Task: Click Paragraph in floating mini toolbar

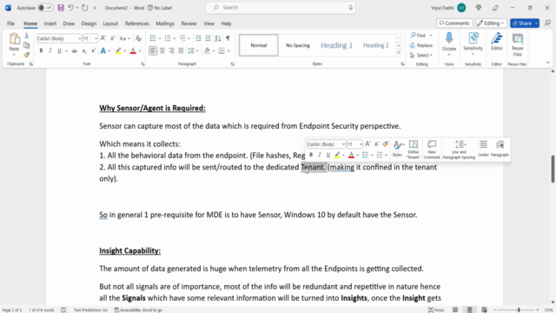Action: click(x=500, y=149)
